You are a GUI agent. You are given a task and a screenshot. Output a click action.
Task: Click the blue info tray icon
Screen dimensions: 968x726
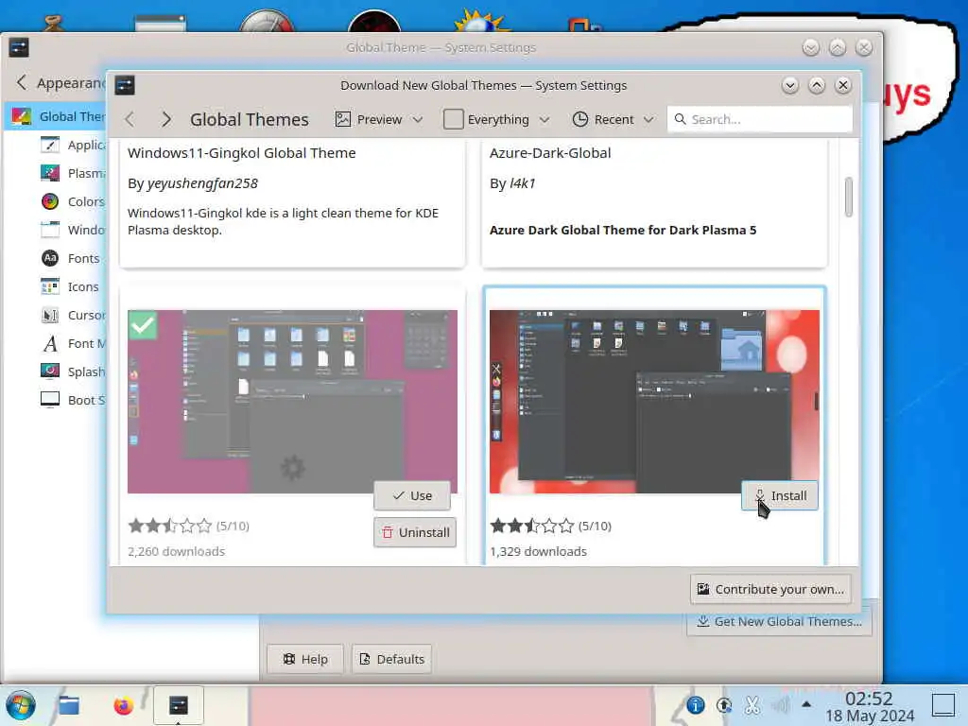tap(695, 705)
